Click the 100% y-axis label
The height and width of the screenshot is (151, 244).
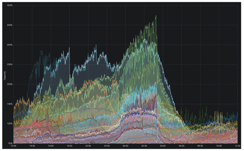[10, 123]
